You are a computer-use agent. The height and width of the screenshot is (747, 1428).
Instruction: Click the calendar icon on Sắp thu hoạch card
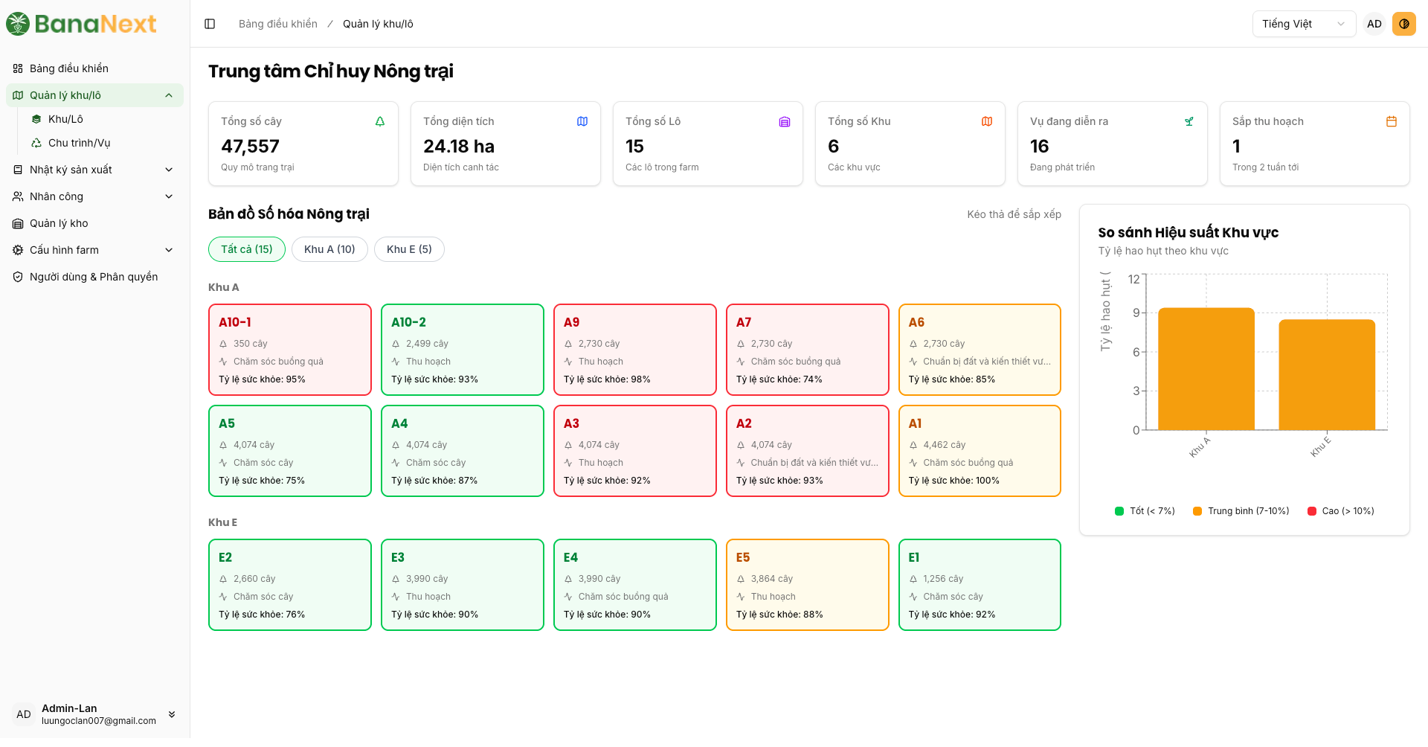pyautogui.click(x=1392, y=121)
